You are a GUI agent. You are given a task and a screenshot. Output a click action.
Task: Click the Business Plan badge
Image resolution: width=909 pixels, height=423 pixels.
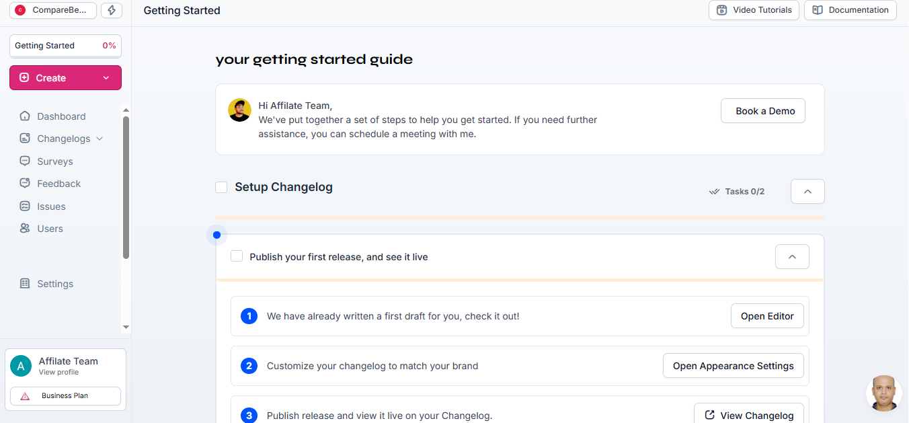pyautogui.click(x=65, y=396)
